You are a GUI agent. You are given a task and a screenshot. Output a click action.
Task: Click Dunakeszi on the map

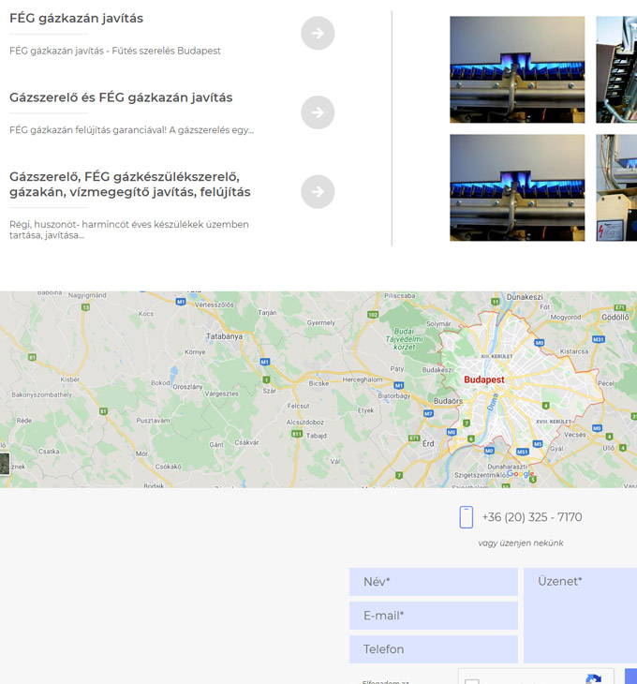[x=525, y=297]
